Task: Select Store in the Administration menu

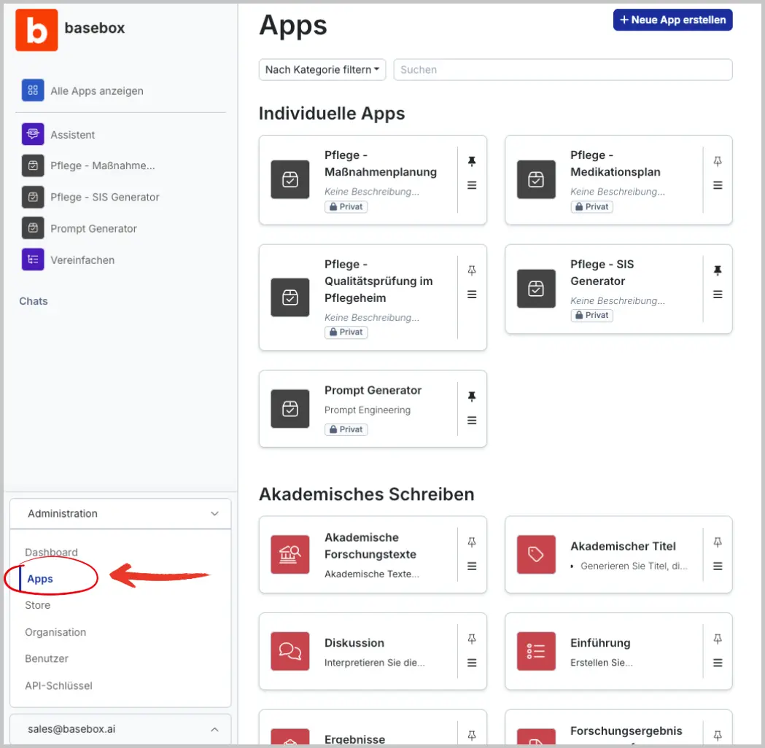Action: click(38, 605)
